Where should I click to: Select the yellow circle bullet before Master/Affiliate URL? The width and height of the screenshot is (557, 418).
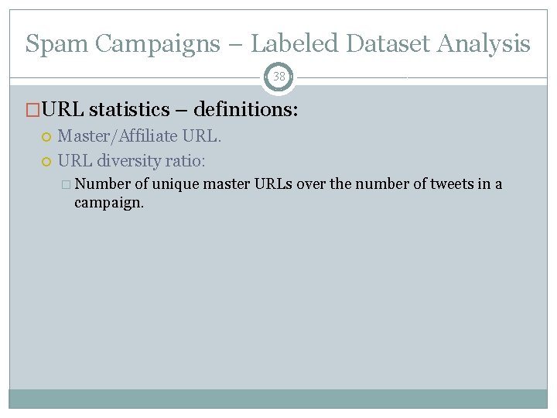point(46,137)
